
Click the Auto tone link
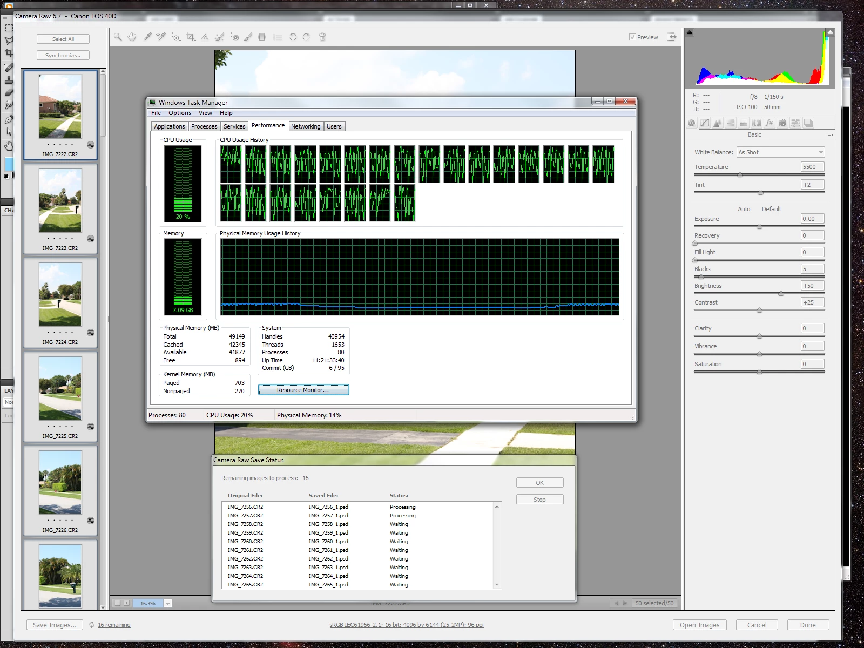pyautogui.click(x=744, y=209)
